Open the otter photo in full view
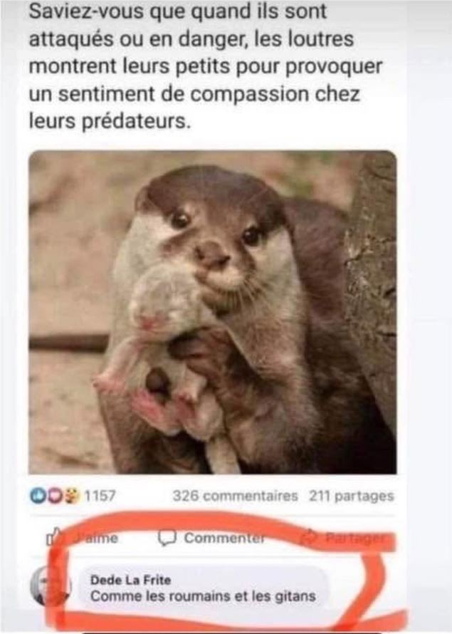This screenshot has height=634, width=452. (212, 312)
